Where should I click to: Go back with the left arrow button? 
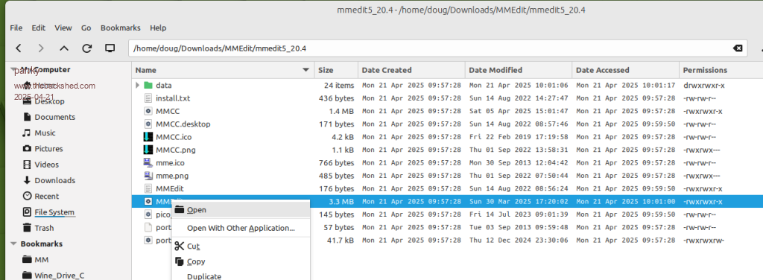click(19, 48)
